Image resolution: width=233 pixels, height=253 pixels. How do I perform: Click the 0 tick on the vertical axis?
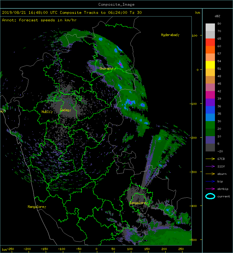(197, 70)
